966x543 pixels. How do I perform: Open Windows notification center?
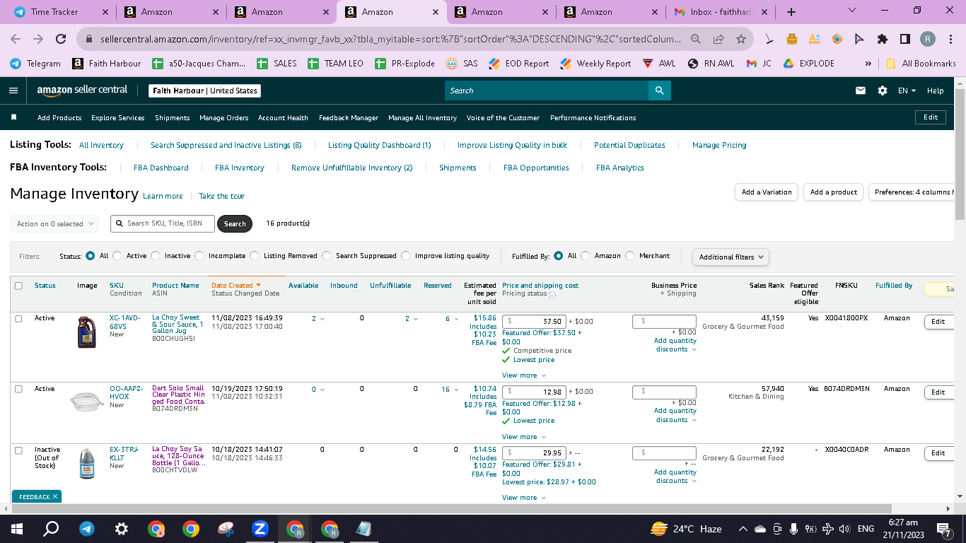[x=943, y=528]
